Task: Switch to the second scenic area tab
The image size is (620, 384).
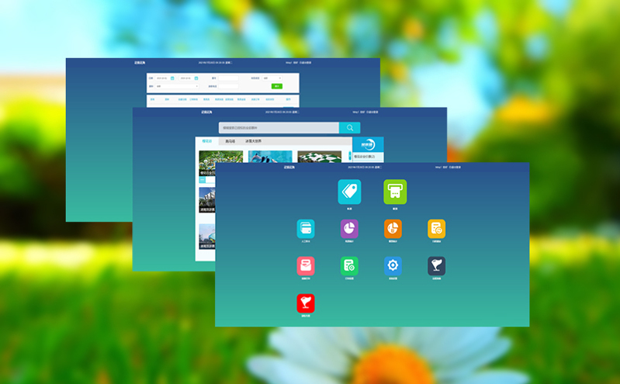Action: coord(230,142)
